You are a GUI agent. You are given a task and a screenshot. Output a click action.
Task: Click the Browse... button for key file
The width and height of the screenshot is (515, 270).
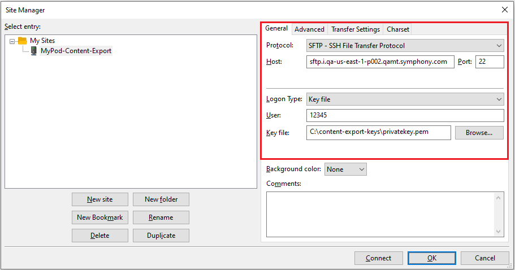pyautogui.click(x=479, y=133)
